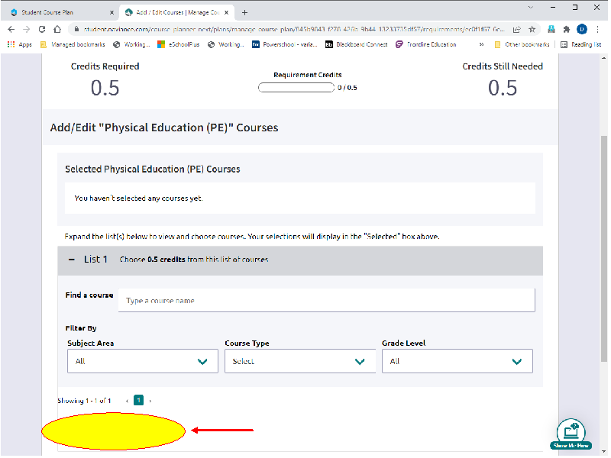This screenshot has width=611, height=458.
Task: Open the Chrome profile avatar
Action: (582, 29)
